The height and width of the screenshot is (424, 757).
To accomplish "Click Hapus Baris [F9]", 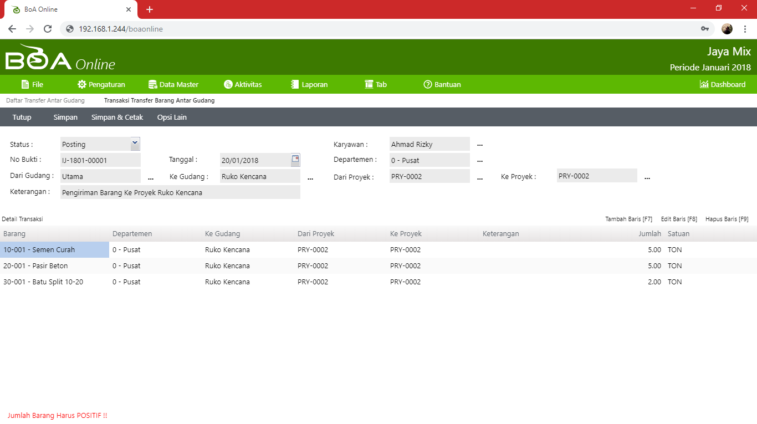I will click(727, 219).
